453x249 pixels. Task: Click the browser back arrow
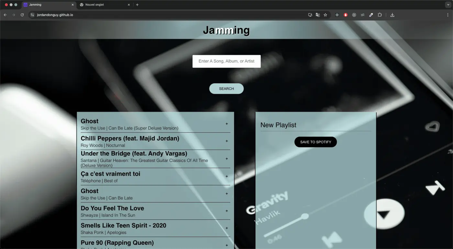5,15
